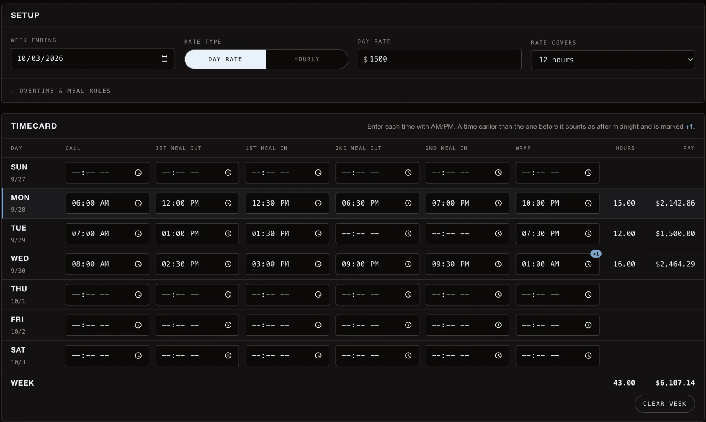This screenshot has height=422, width=706.
Task: Click clock icon in Monday 2nd Meal Out
Action: coord(408,203)
